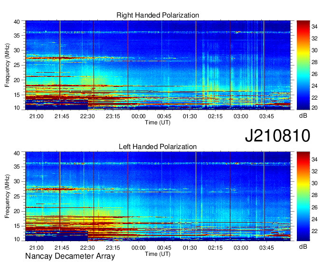323x262 pixels.
Task: Click the 00:45 tick under Right Handed plot
Action: tap(164, 116)
